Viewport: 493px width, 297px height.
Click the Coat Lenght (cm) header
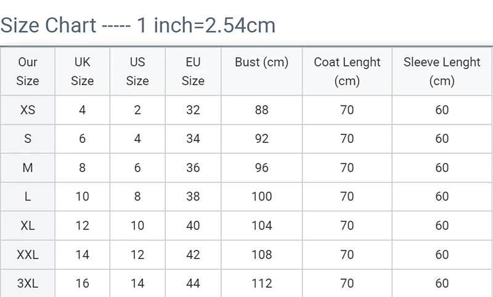(347, 71)
